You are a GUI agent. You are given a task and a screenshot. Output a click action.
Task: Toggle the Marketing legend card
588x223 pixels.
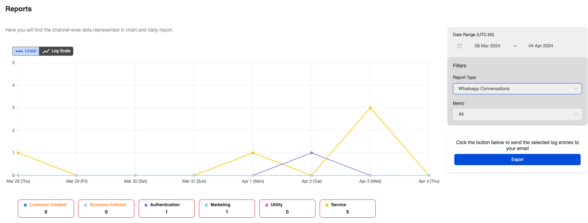(227, 209)
